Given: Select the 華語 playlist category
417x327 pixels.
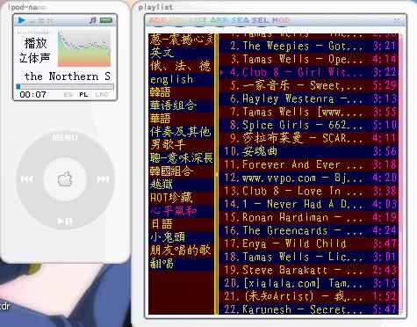Looking at the screenshot, I should [x=182, y=119].
